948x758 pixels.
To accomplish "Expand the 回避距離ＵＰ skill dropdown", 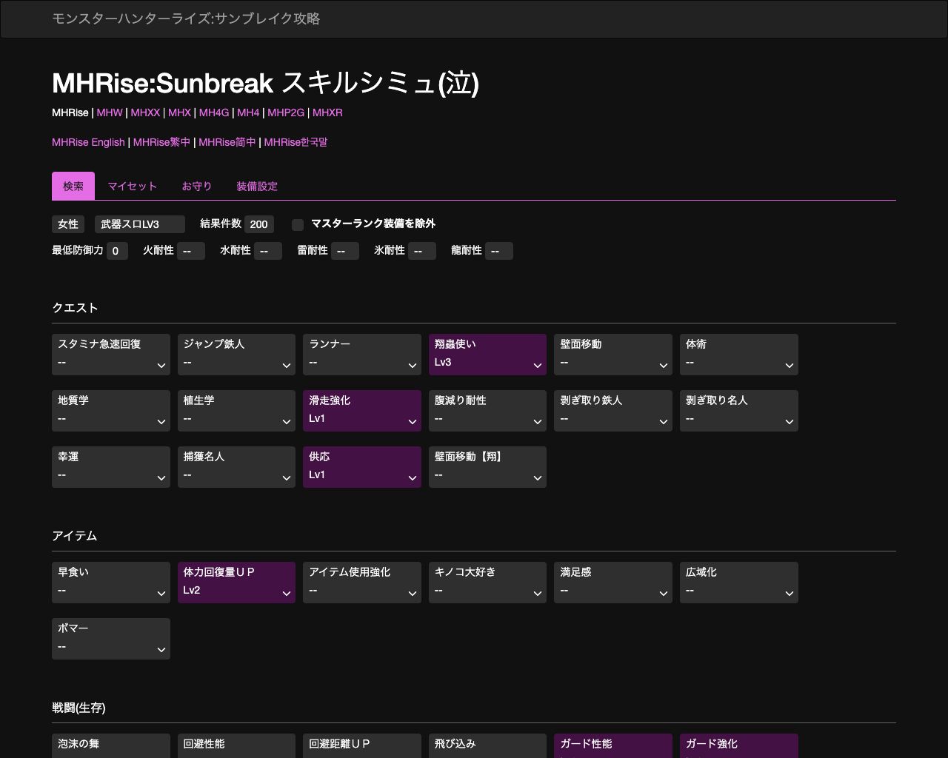I will point(362,746).
